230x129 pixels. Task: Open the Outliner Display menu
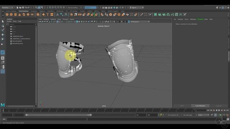pos(9,21)
